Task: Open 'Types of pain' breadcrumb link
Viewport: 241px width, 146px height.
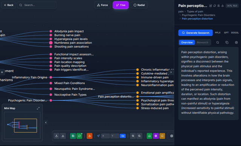Action: click(x=195, y=12)
